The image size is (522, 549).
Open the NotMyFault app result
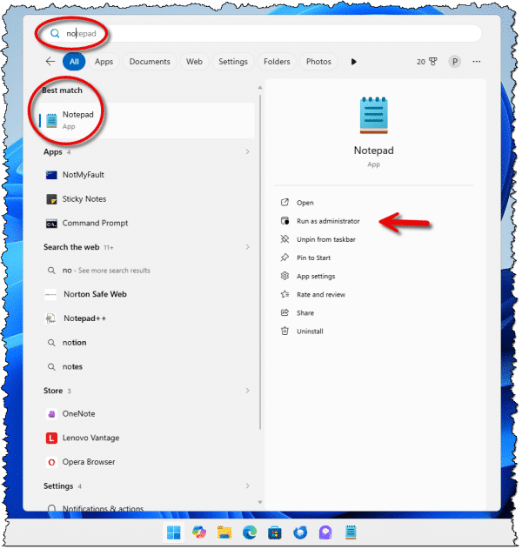click(x=146, y=175)
